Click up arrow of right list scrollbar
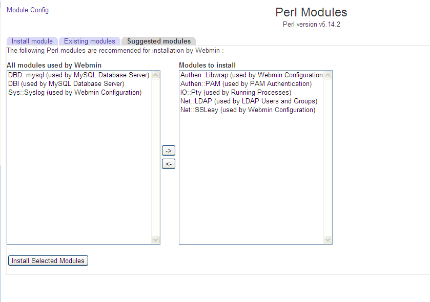 click(328, 75)
